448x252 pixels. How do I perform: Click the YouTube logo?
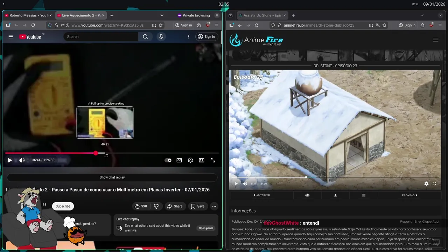coord(30,37)
